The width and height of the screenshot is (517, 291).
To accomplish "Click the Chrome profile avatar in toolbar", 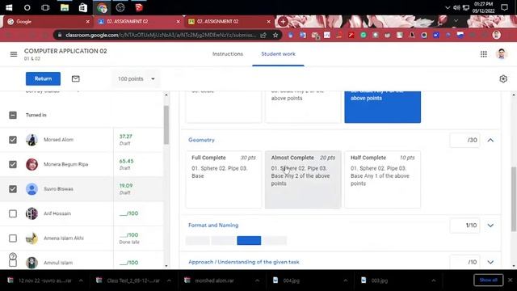I will (x=497, y=35).
